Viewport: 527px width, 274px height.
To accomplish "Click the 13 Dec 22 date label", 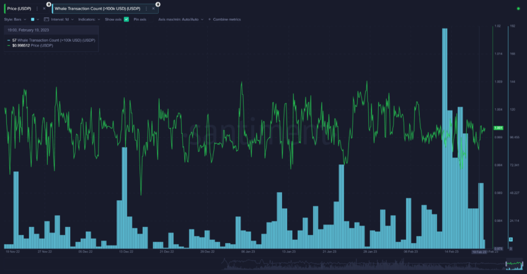I will pyautogui.click(x=126, y=252).
